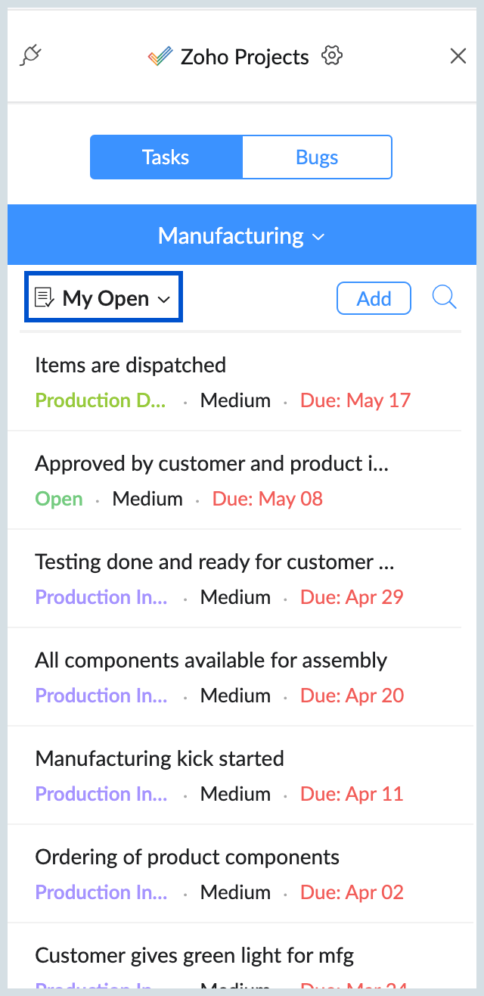The height and width of the screenshot is (996, 484).
Task: Click the Due: May 17 date label
Action: (355, 400)
